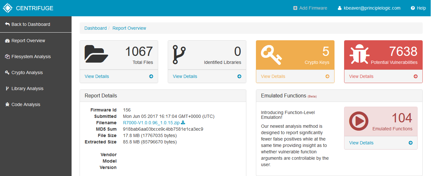The height and width of the screenshot is (176, 431).
Task: Click the Submitted date Mon Jun 05 2017
Action: tap(169, 116)
